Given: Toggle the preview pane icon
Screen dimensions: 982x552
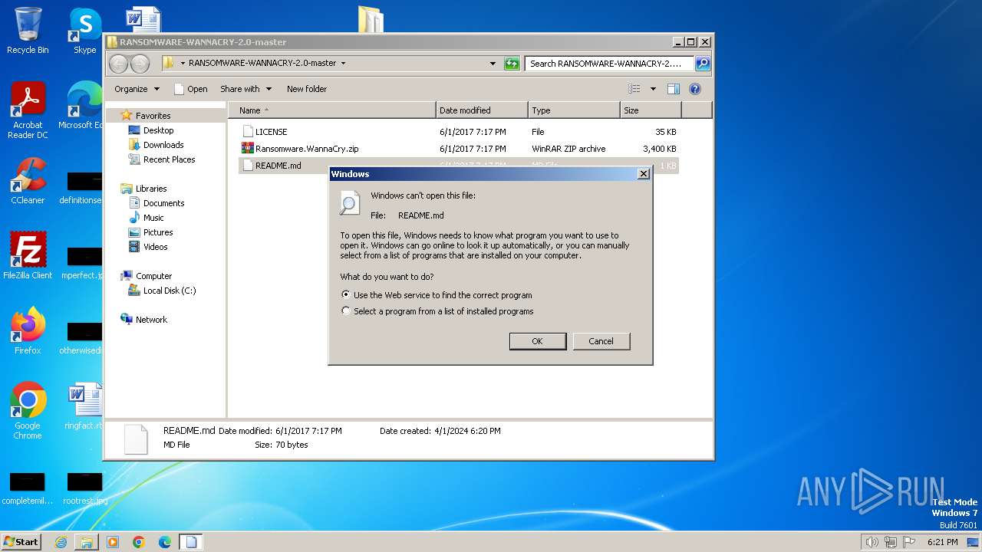Looking at the screenshot, I should pyautogui.click(x=674, y=89).
